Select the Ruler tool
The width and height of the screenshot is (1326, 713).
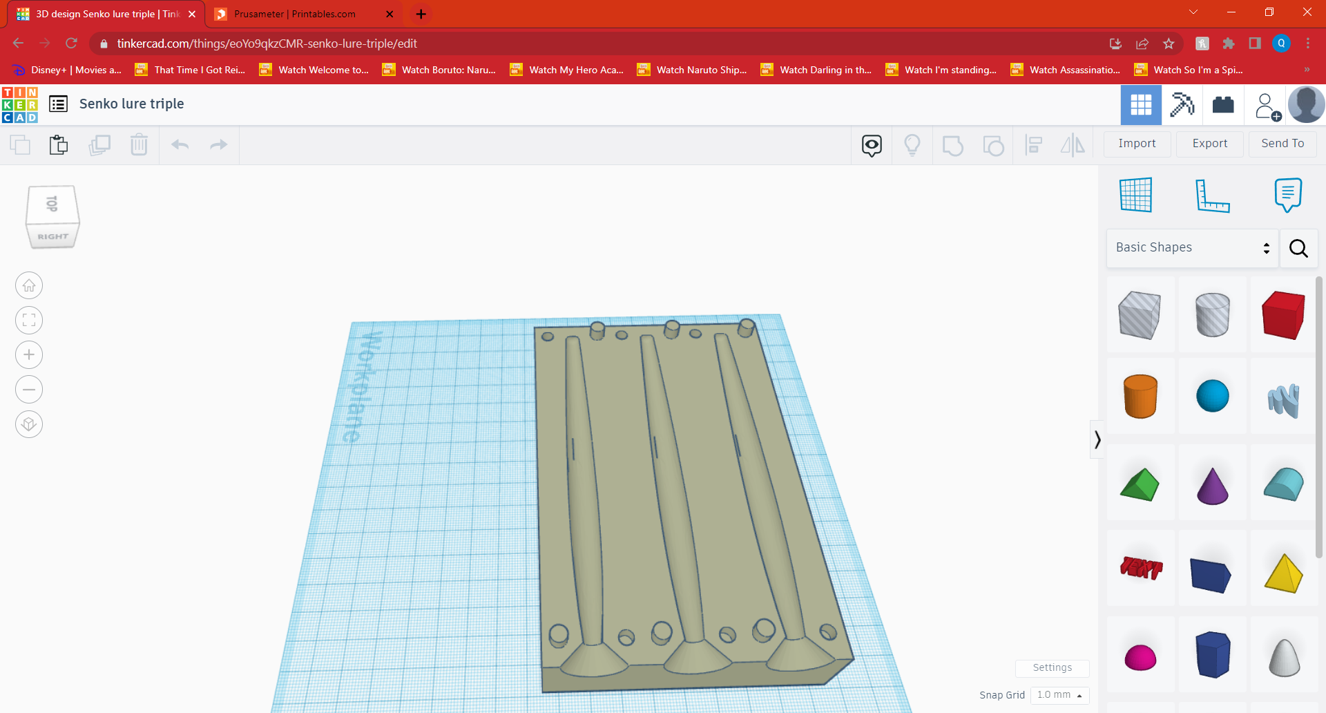pos(1213,196)
